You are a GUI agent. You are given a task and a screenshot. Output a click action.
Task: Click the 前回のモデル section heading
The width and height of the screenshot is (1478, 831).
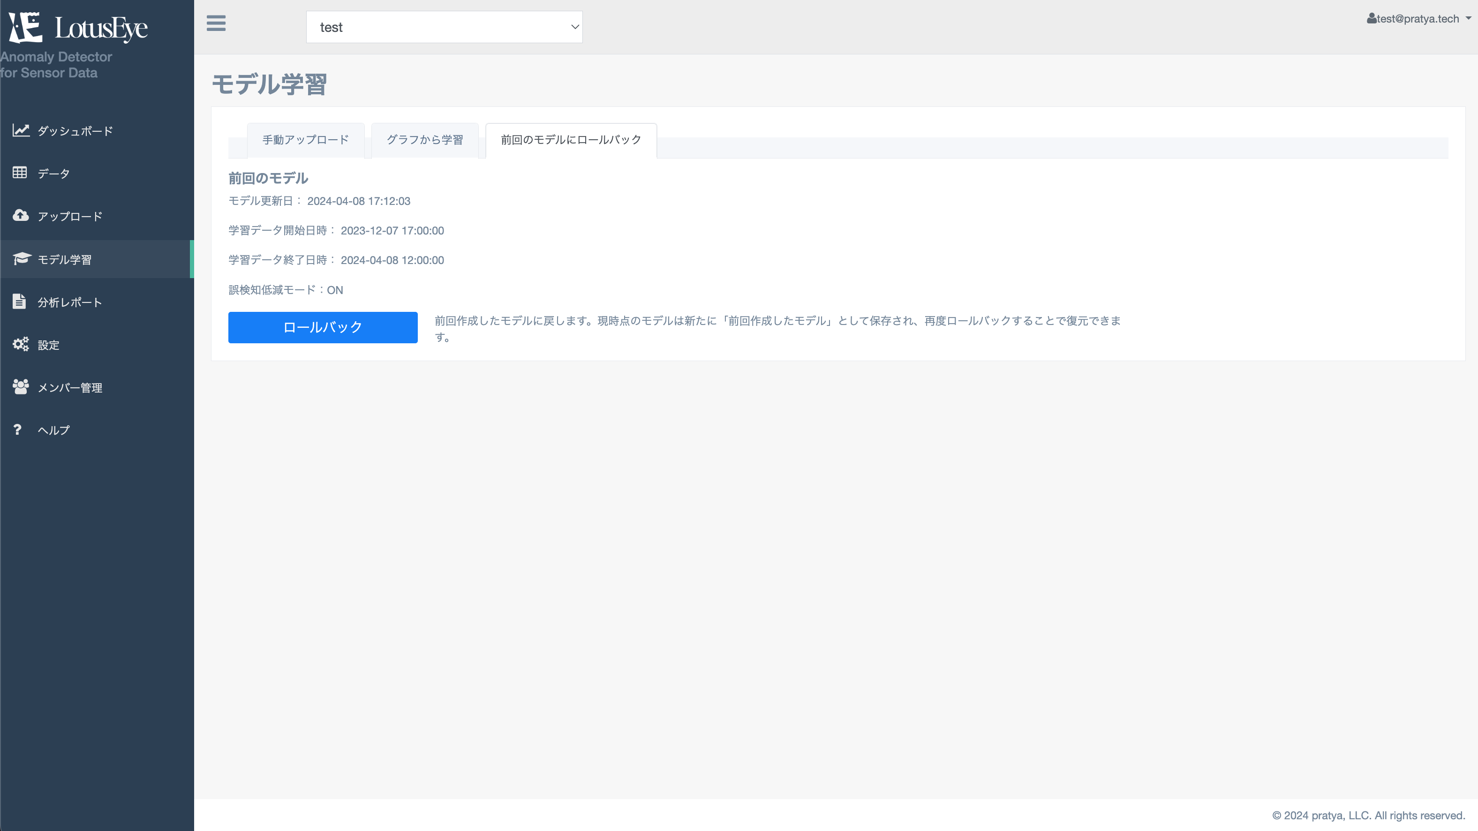pos(268,179)
